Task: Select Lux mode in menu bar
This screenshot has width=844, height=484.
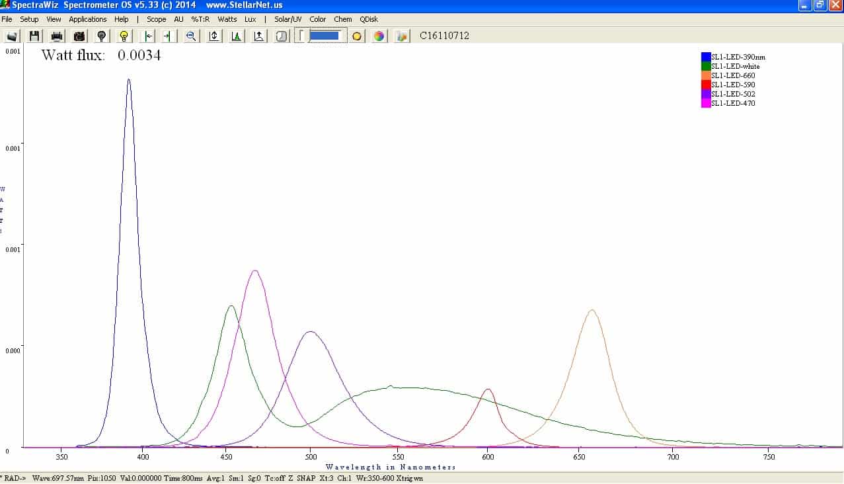Action: point(250,19)
